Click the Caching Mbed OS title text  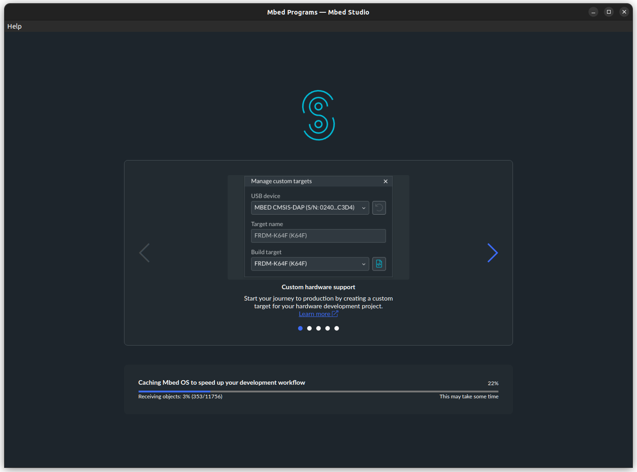222,383
